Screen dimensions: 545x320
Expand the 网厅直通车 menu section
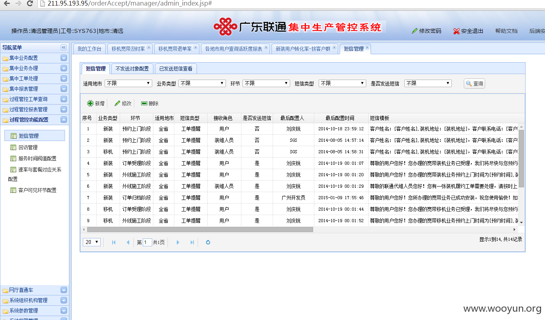[x=34, y=290]
